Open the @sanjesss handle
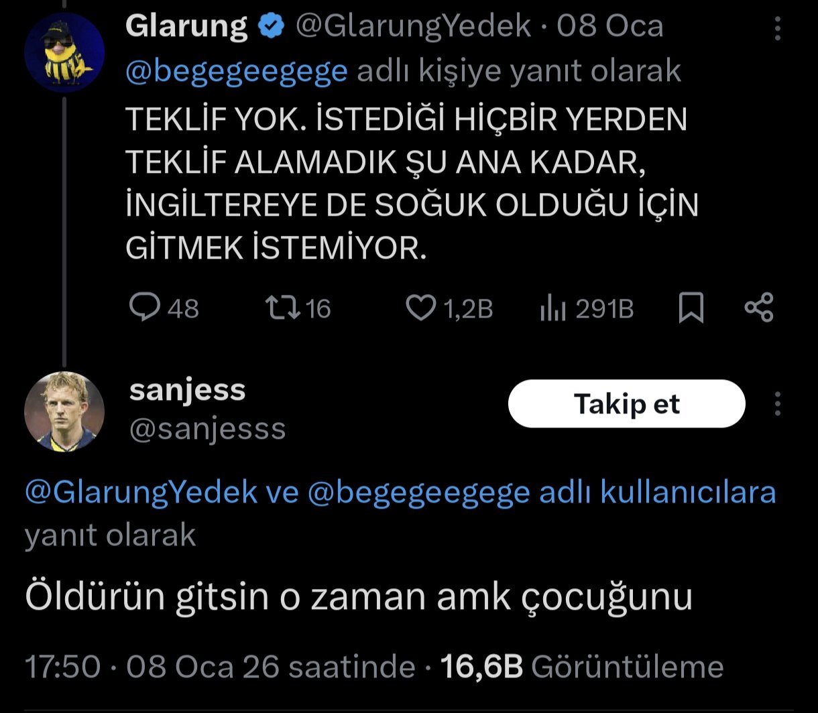Viewport: 818px width, 713px height. click(x=207, y=429)
